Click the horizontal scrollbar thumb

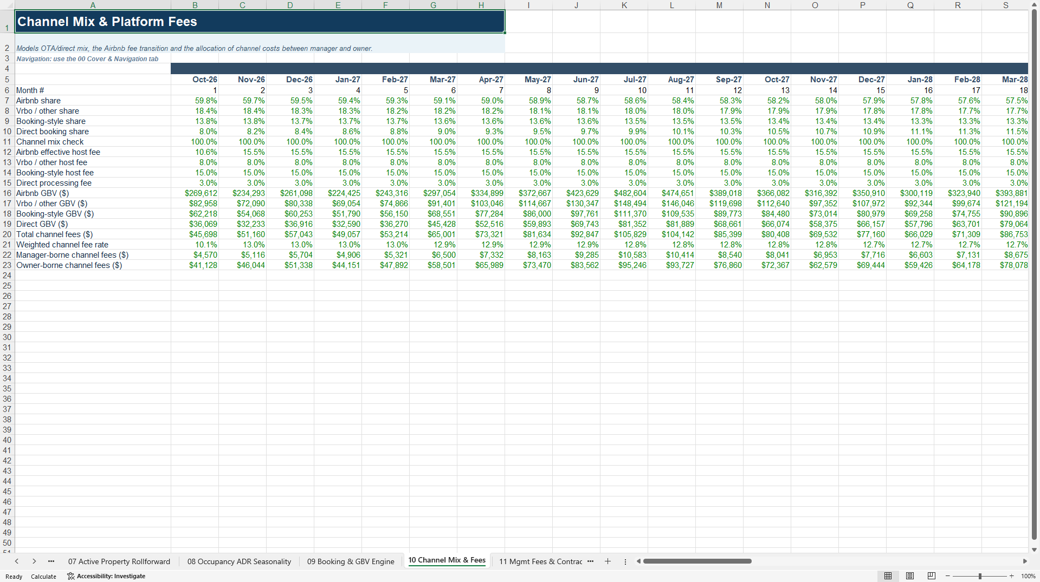[697, 561]
